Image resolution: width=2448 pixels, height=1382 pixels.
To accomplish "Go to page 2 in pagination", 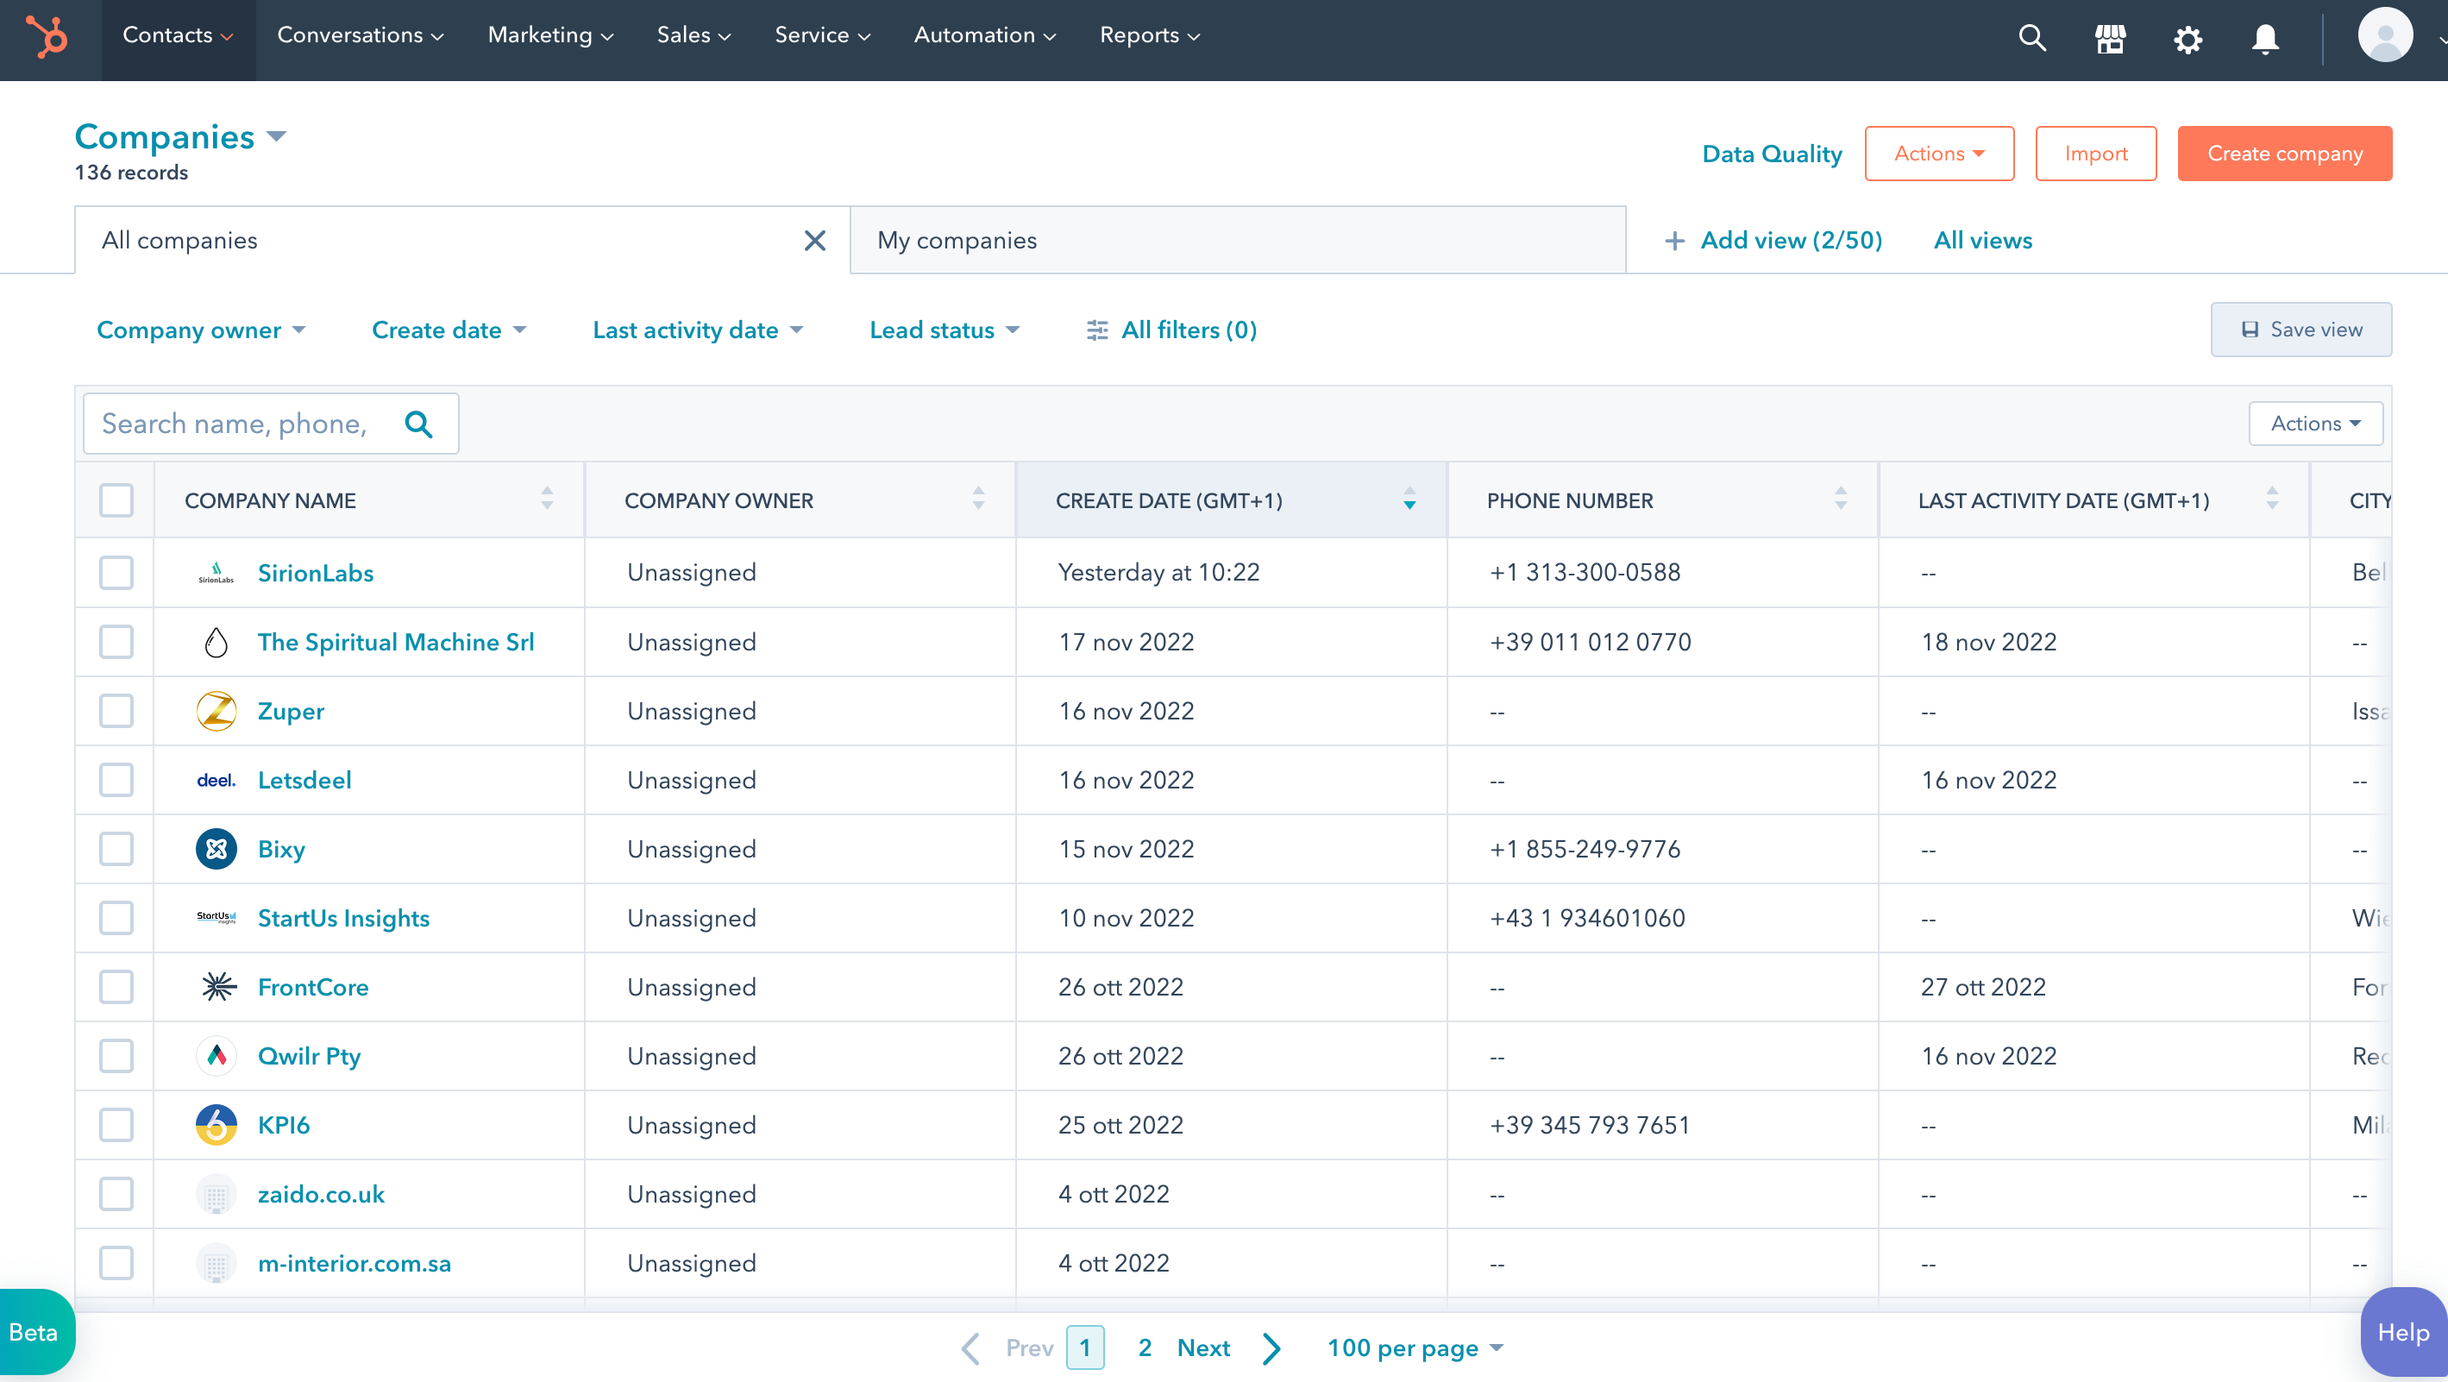I will click(1144, 1347).
